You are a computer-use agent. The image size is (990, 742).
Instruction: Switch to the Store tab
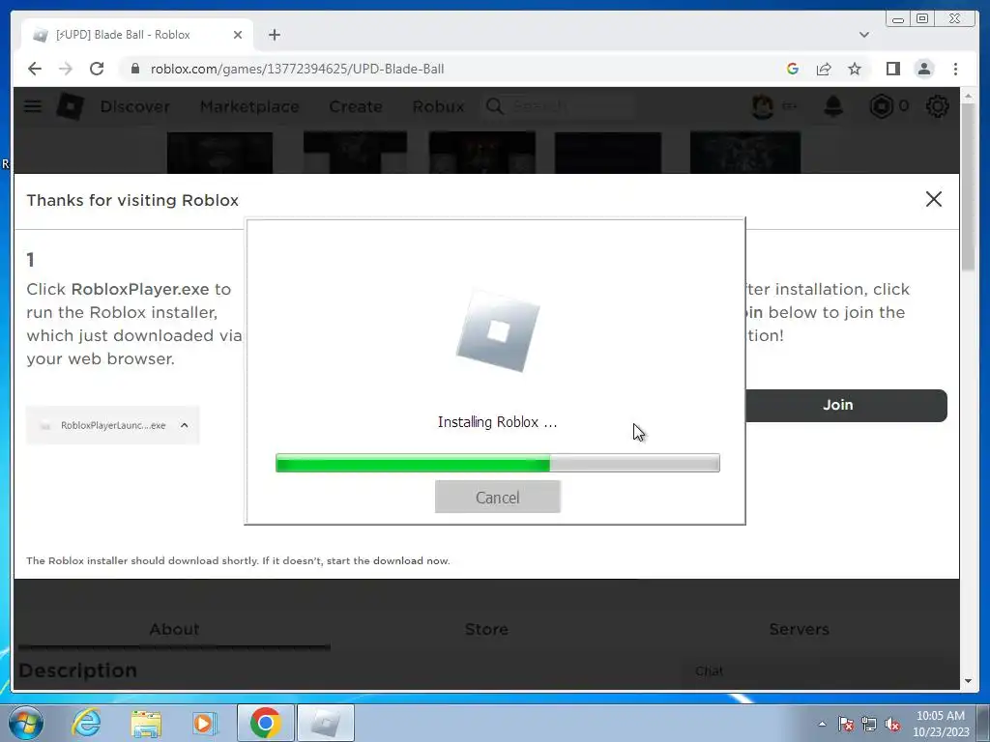tap(487, 629)
